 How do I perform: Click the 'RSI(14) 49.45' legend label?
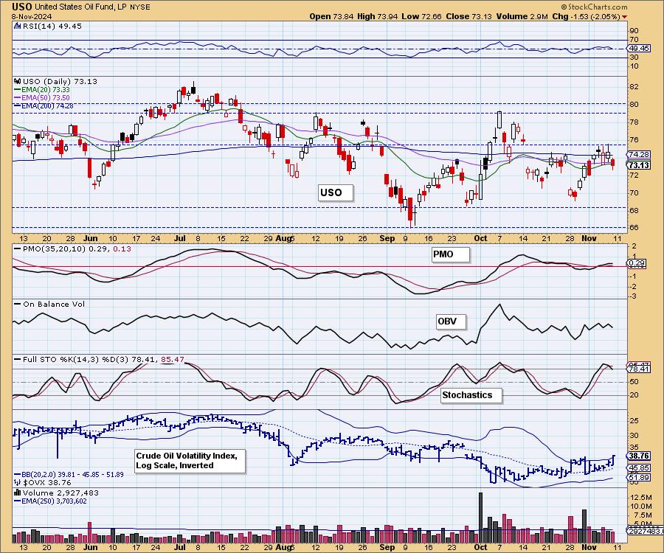tap(52, 26)
